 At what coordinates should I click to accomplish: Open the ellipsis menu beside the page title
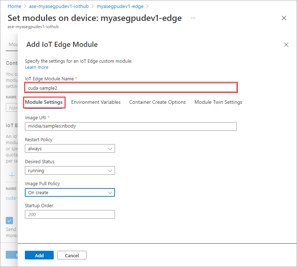(193, 18)
